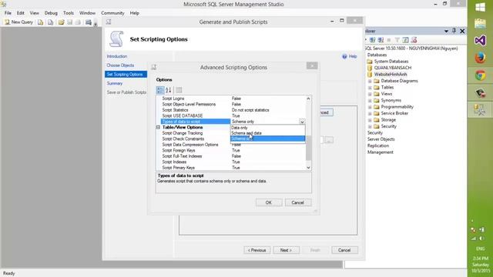Click the Categorized view icon in Options
Image resolution: width=493 pixels, height=277 pixels.
pyautogui.click(x=160, y=90)
